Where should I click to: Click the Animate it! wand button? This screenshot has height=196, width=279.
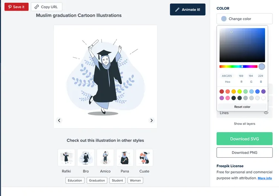pyautogui.click(x=187, y=9)
